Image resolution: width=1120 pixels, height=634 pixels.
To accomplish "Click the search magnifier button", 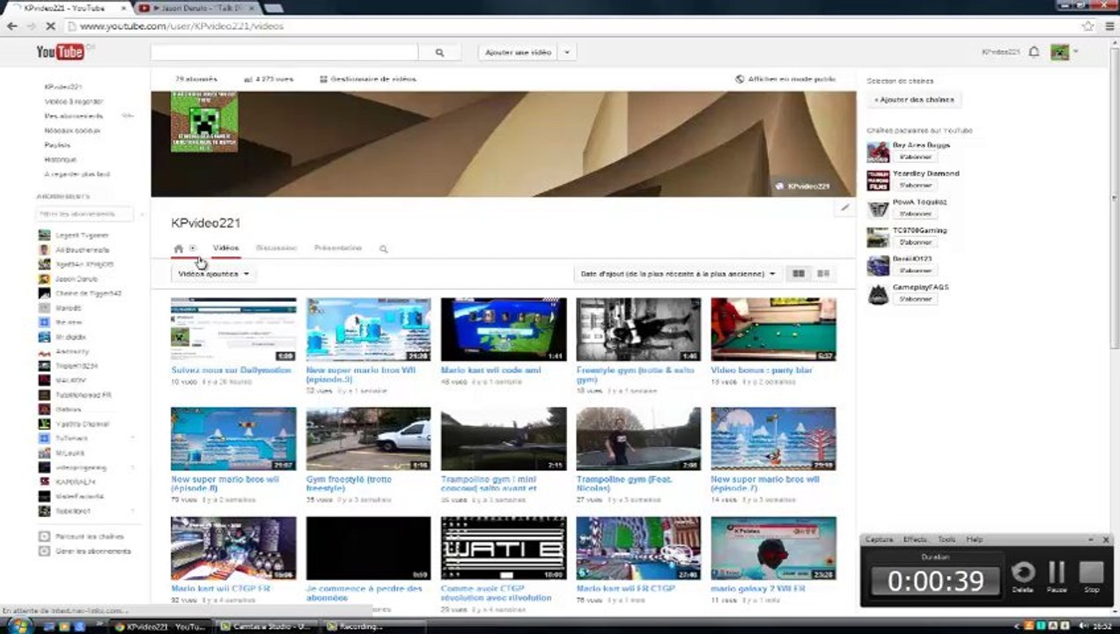I will click(x=440, y=53).
